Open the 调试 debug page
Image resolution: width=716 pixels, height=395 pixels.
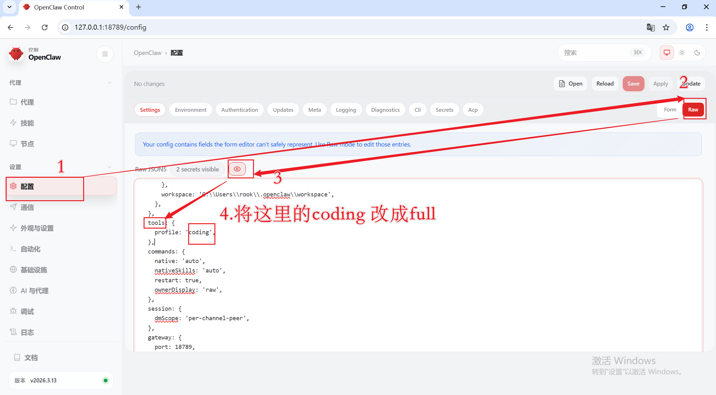pyautogui.click(x=61, y=311)
